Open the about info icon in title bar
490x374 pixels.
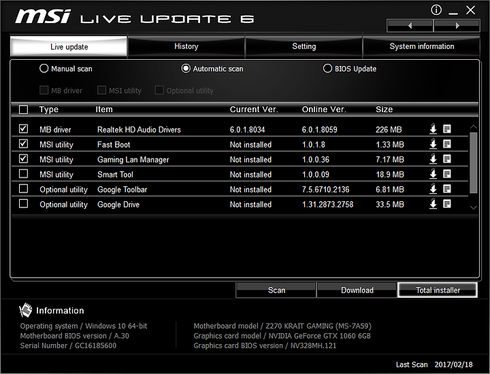point(436,10)
